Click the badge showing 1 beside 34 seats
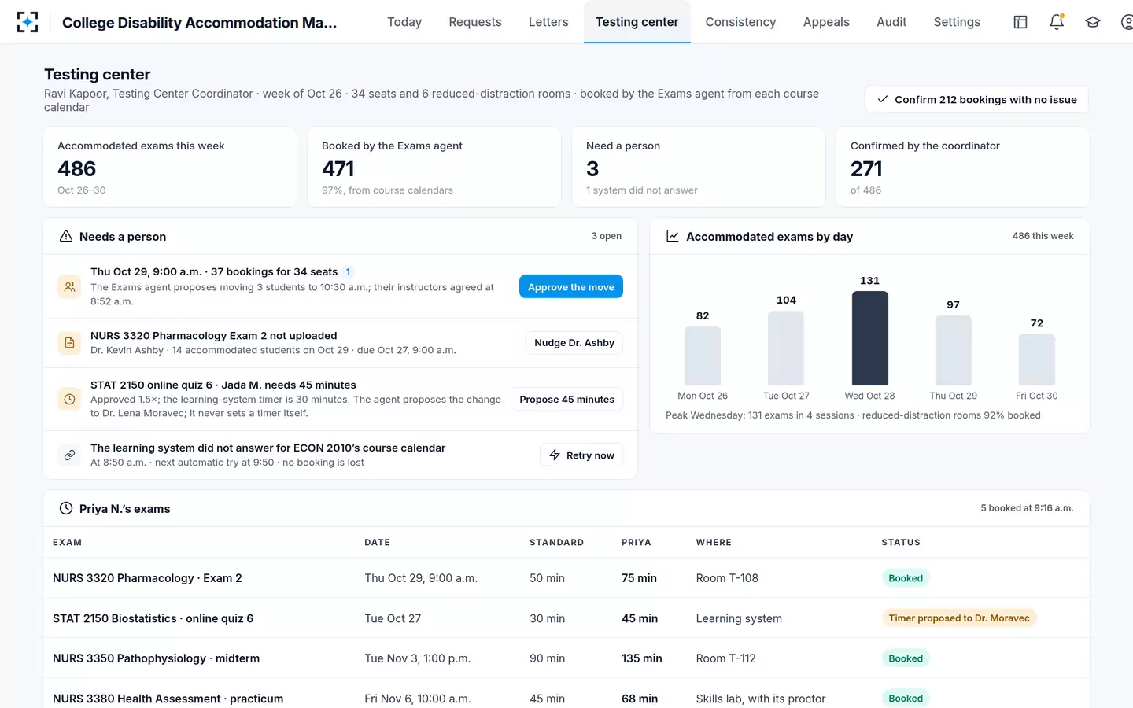Image resolution: width=1133 pixels, height=708 pixels. pyautogui.click(x=349, y=272)
